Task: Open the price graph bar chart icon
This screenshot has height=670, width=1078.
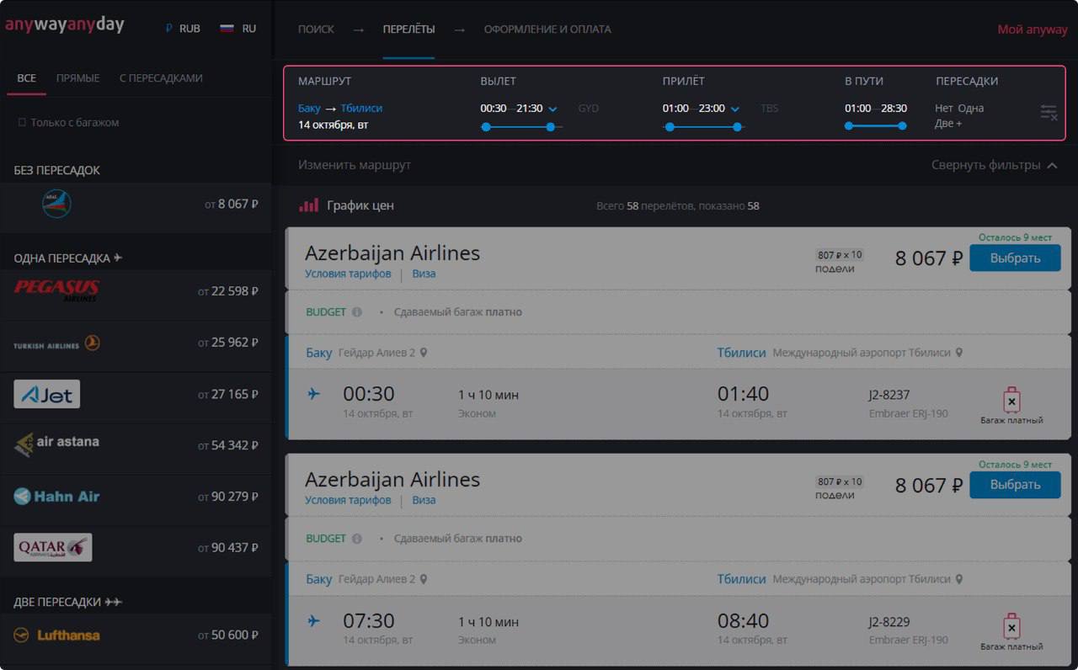Action: click(x=309, y=205)
